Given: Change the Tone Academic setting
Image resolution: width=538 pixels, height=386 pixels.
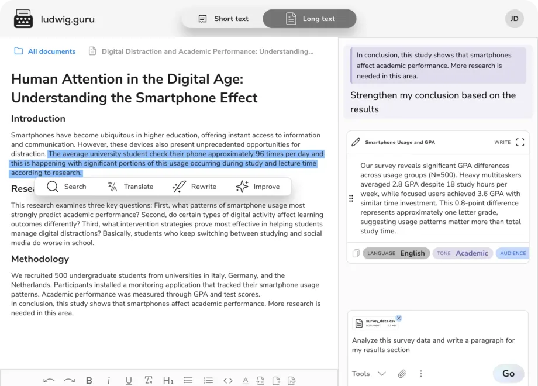Looking at the screenshot, I should coord(463,253).
